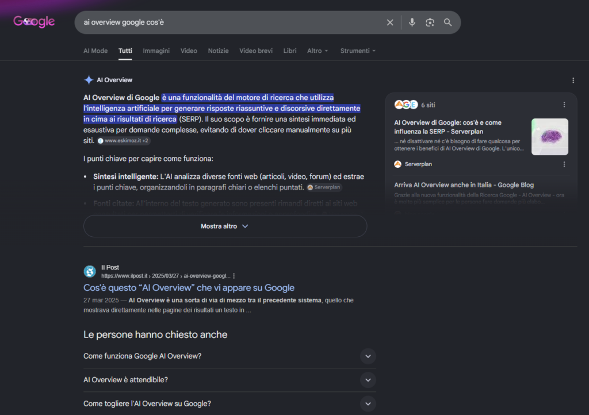Click the '27 mar 2025' snippet date
589x415 pixels.
coord(101,300)
